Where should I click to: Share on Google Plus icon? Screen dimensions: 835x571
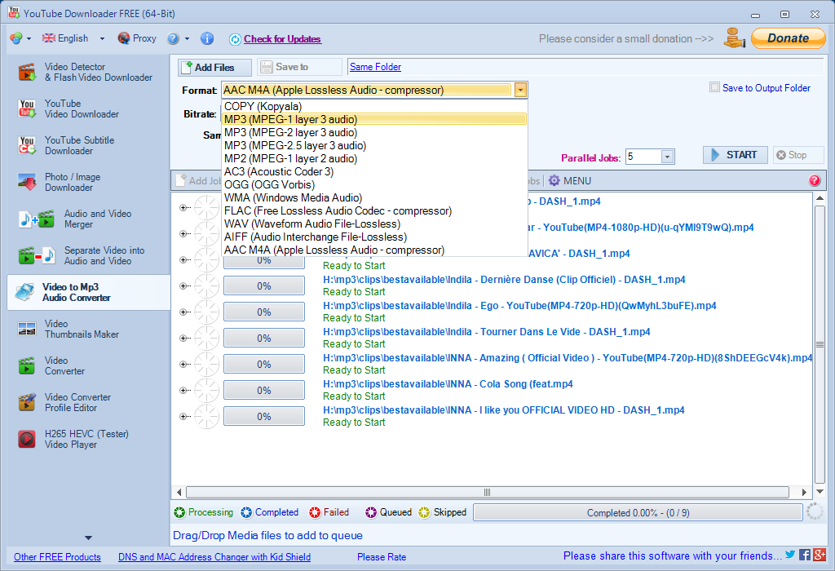tap(820, 555)
